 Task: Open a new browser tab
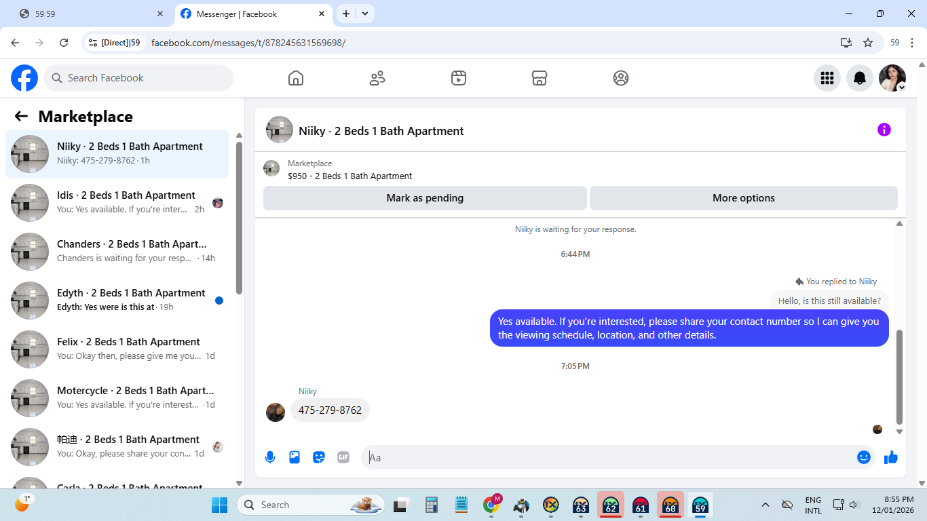click(x=346, y=14)
